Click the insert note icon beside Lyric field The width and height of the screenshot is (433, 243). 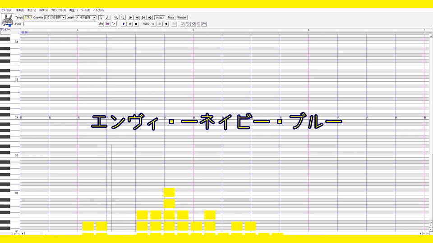101,24
